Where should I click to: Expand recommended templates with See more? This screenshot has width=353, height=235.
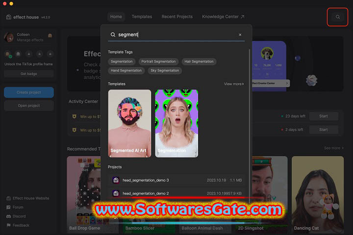click(x=334, y=148)
